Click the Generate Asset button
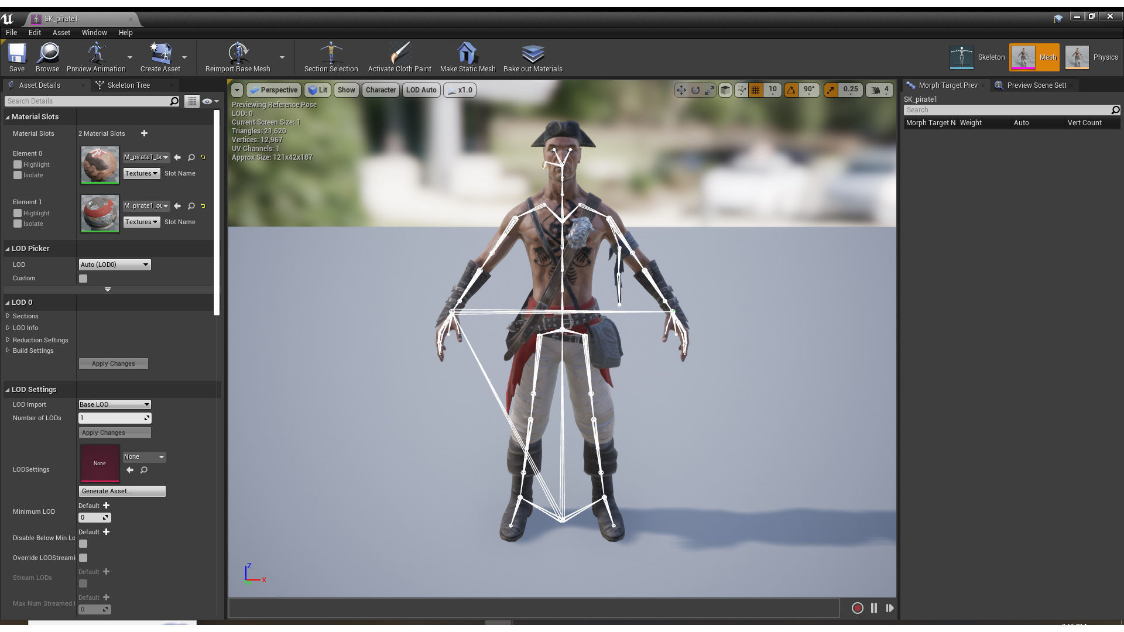The height and width of the screenshot is (632, 1124). pyautogui.click(x=122, y=491)
